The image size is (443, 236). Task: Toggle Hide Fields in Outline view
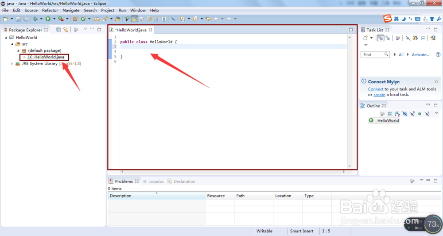405,114
